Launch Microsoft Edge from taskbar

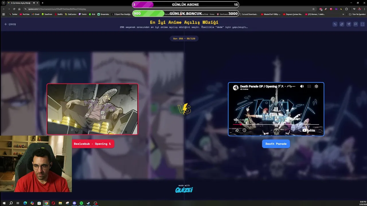click(x=25, y=203)
